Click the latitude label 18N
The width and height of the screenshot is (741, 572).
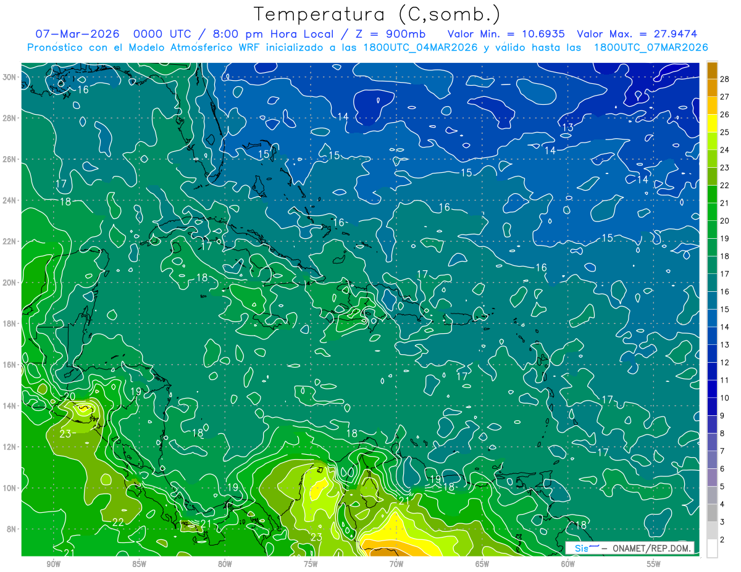click(9, 323)
